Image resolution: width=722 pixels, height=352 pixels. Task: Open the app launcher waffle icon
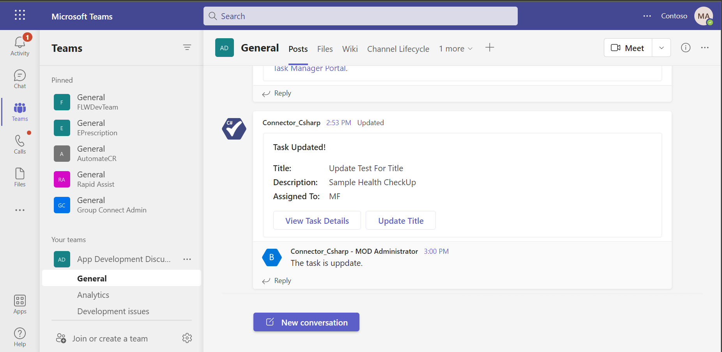[20, 15]
